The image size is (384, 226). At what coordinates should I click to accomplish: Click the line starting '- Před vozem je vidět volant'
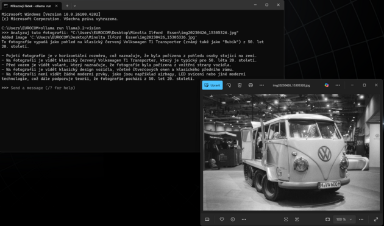116,65
